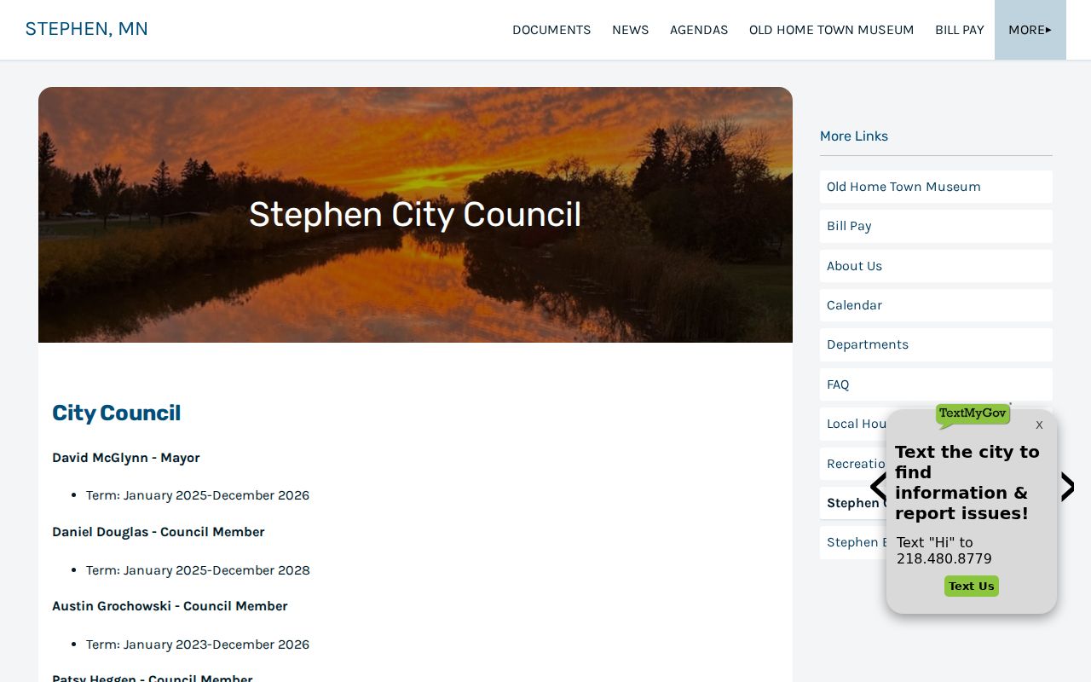Click 'Austin Grochowski - Council Member' text

170,606
